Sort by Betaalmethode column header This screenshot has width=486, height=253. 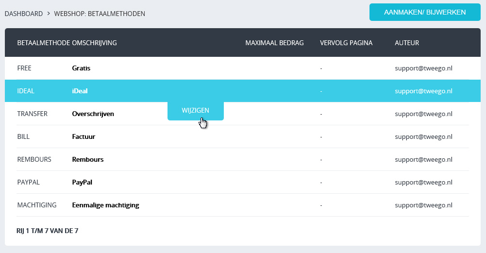(x=43, y=43)
